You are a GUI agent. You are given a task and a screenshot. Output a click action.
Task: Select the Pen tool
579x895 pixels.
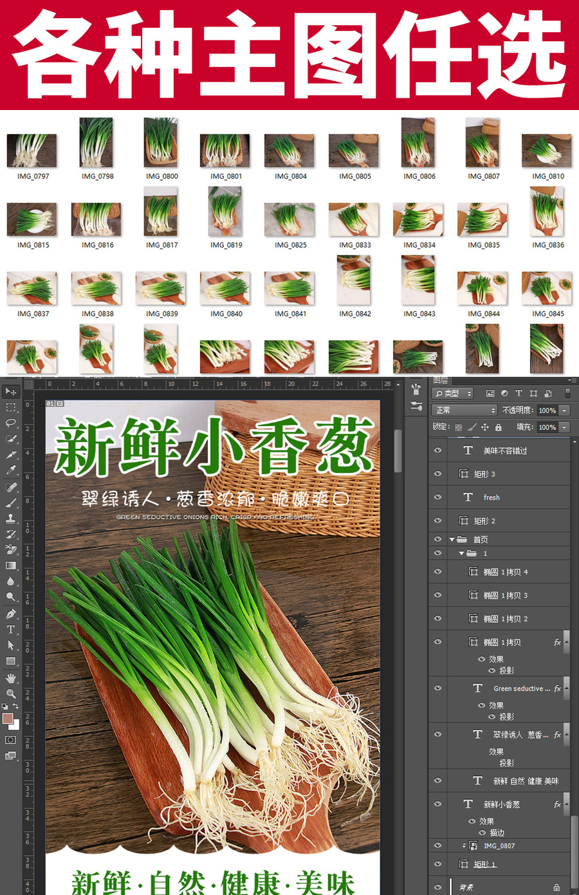click(x=10, y=614)
